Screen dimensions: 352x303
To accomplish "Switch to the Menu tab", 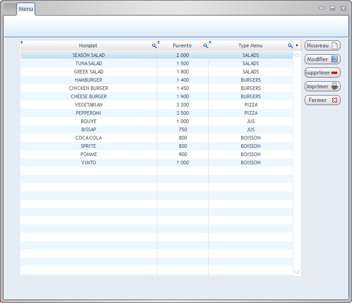I will [x=26, y=9].
